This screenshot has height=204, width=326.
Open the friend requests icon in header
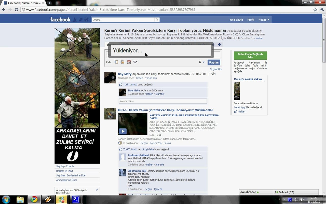(75, 20)
